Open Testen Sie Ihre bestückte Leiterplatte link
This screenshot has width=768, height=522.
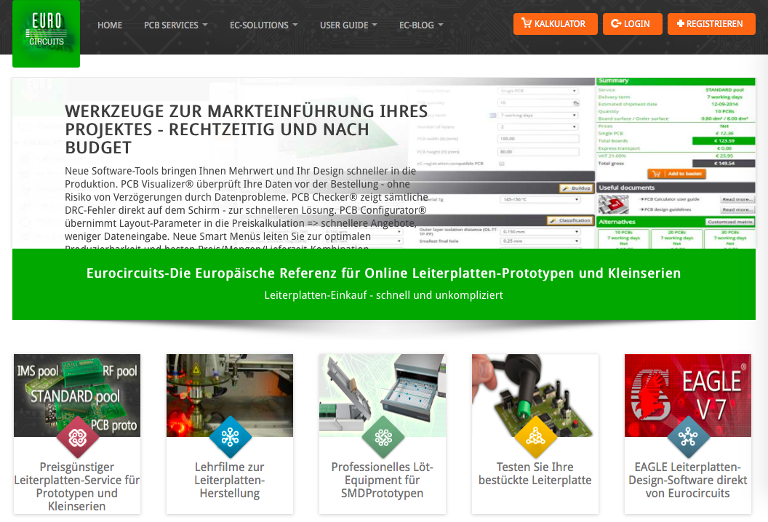point(535,473)
